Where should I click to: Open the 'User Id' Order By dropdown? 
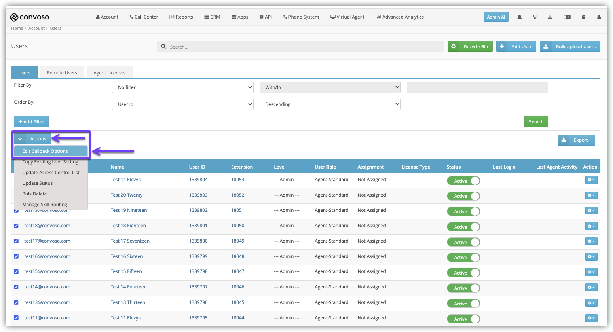pos(183,104)
